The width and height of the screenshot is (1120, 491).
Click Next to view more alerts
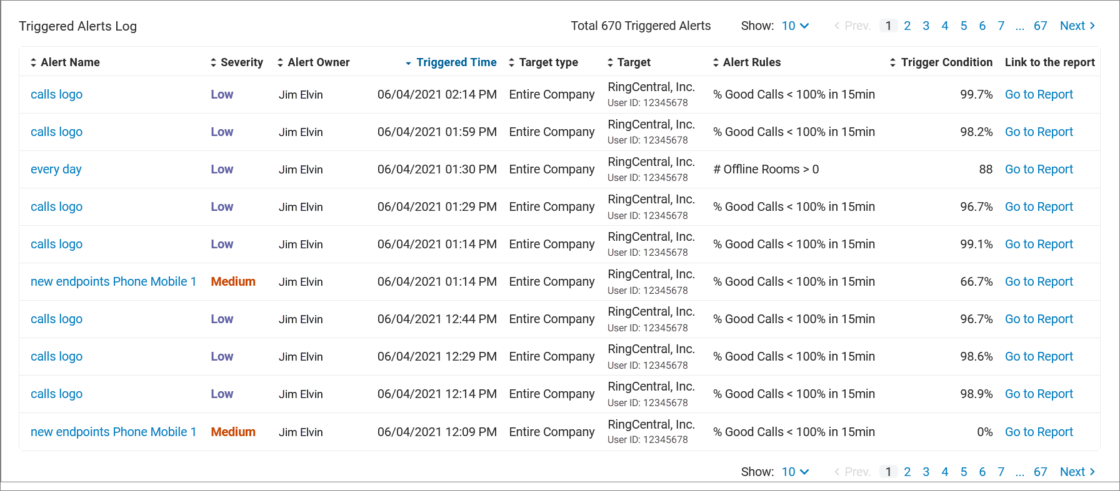1077,26
